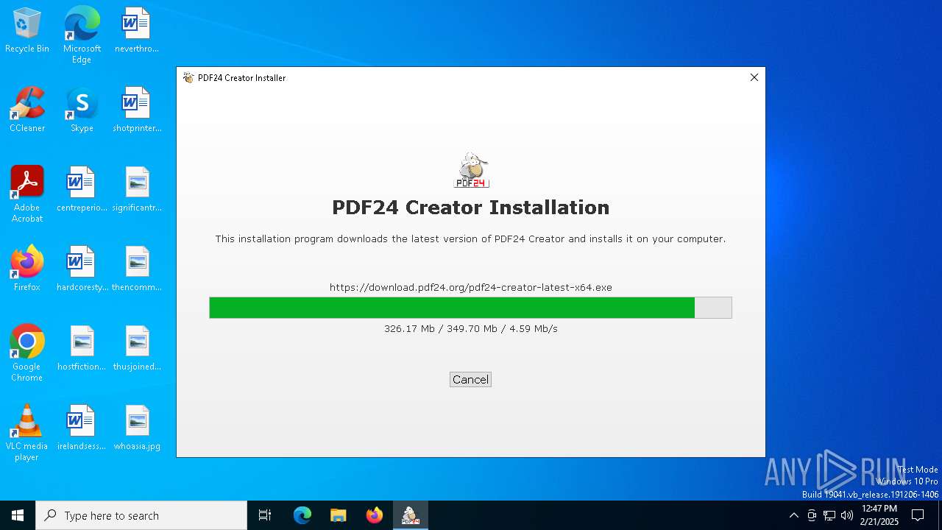942x530 pixels.
Task: Select Firefox desktop shortcut
Action: 27,269
